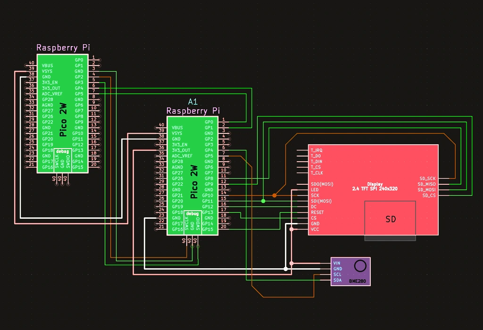Select GP0 pin label on A1 Pico

point(209,122)
